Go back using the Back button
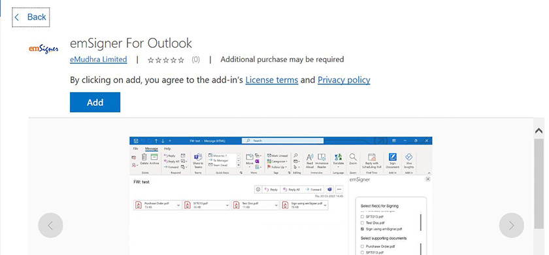Viewport: 549px width, 255px height. click(31, 17)
